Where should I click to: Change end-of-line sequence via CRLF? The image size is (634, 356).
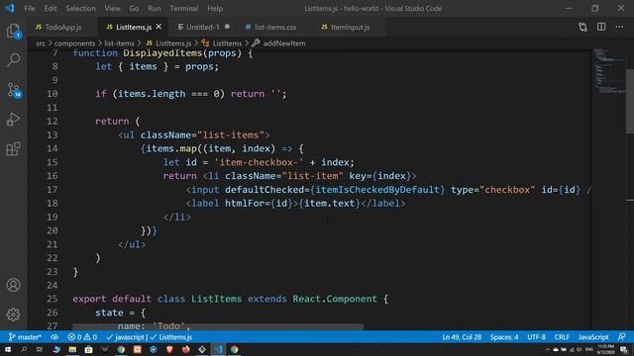(562, 337)
